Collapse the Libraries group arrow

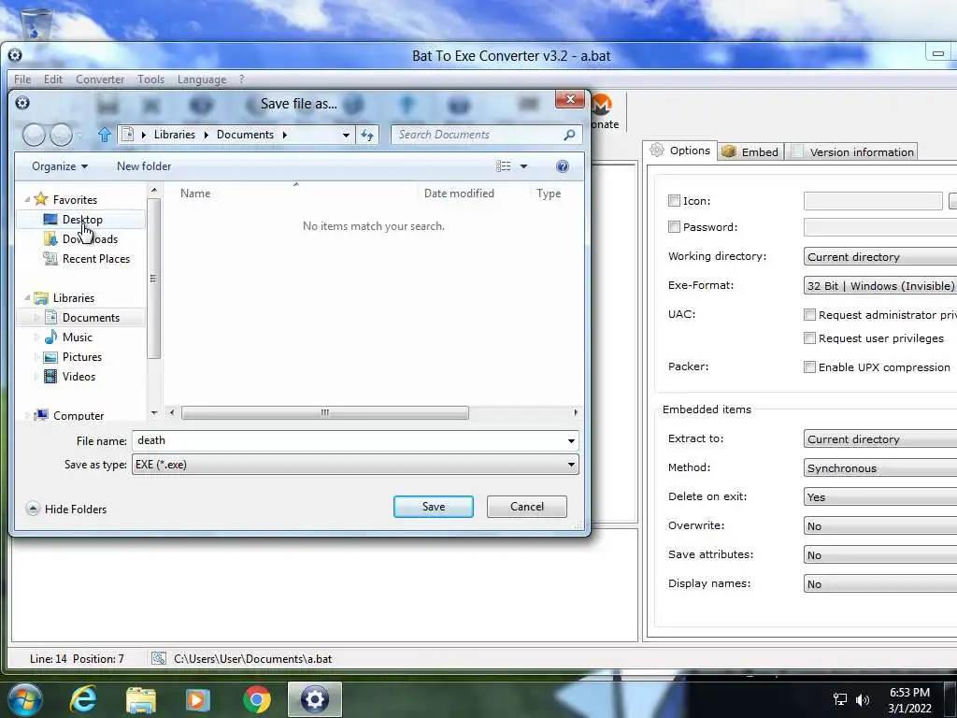(27, 297)
